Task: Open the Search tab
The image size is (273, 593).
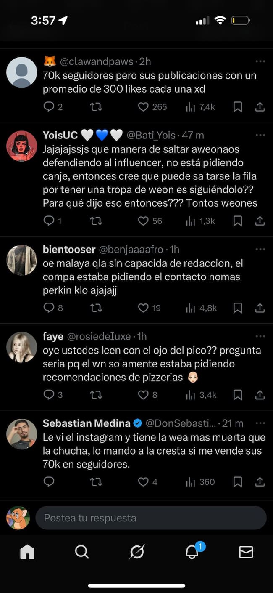Action: [81, 552]
